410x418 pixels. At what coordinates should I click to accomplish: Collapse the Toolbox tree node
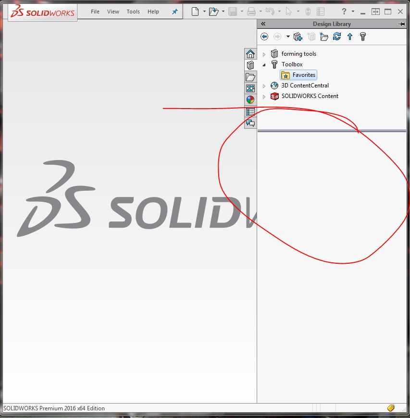pos(264,65)
